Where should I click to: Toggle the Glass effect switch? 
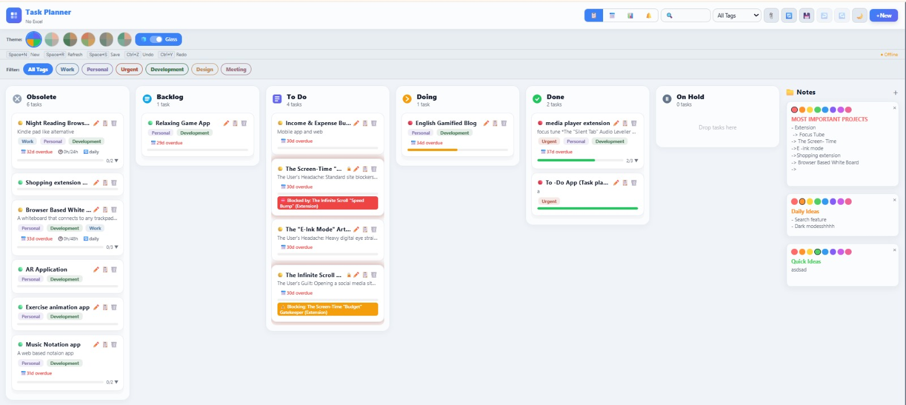(x=156, y=40)
